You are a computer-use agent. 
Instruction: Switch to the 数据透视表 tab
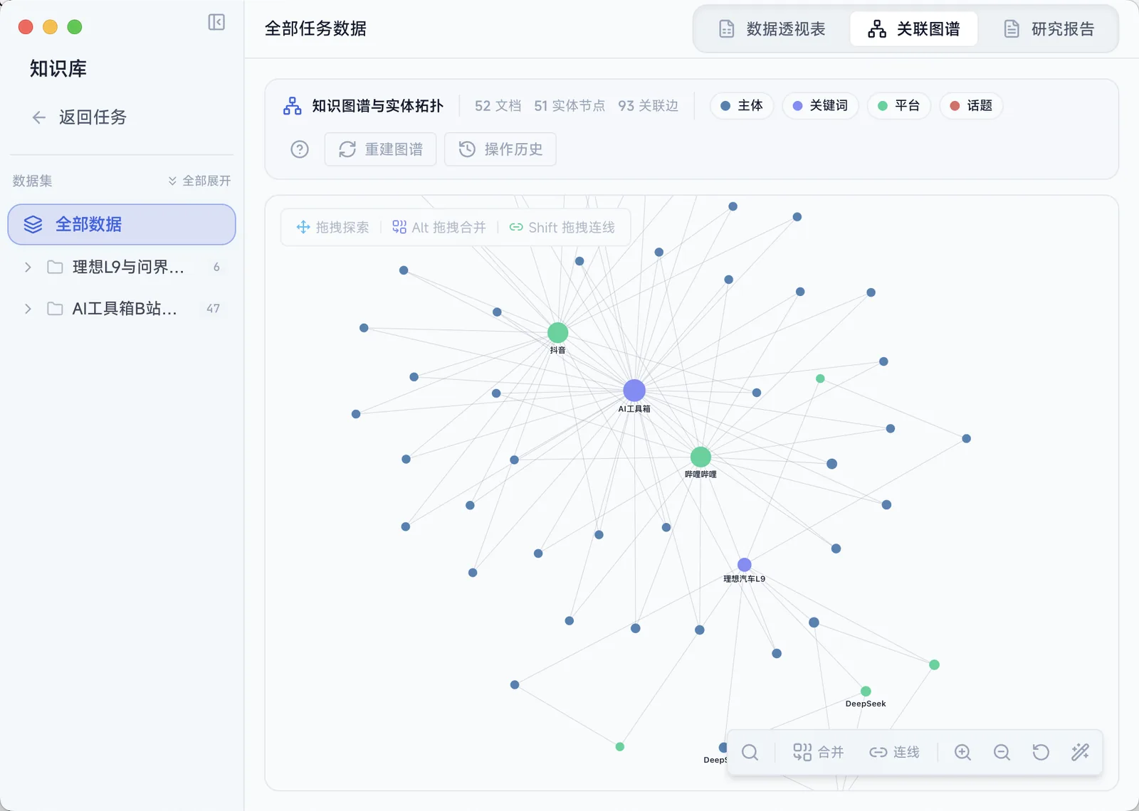772,29
